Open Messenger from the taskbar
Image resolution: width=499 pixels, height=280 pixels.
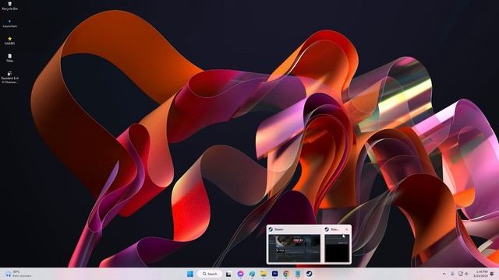[241, 274]
